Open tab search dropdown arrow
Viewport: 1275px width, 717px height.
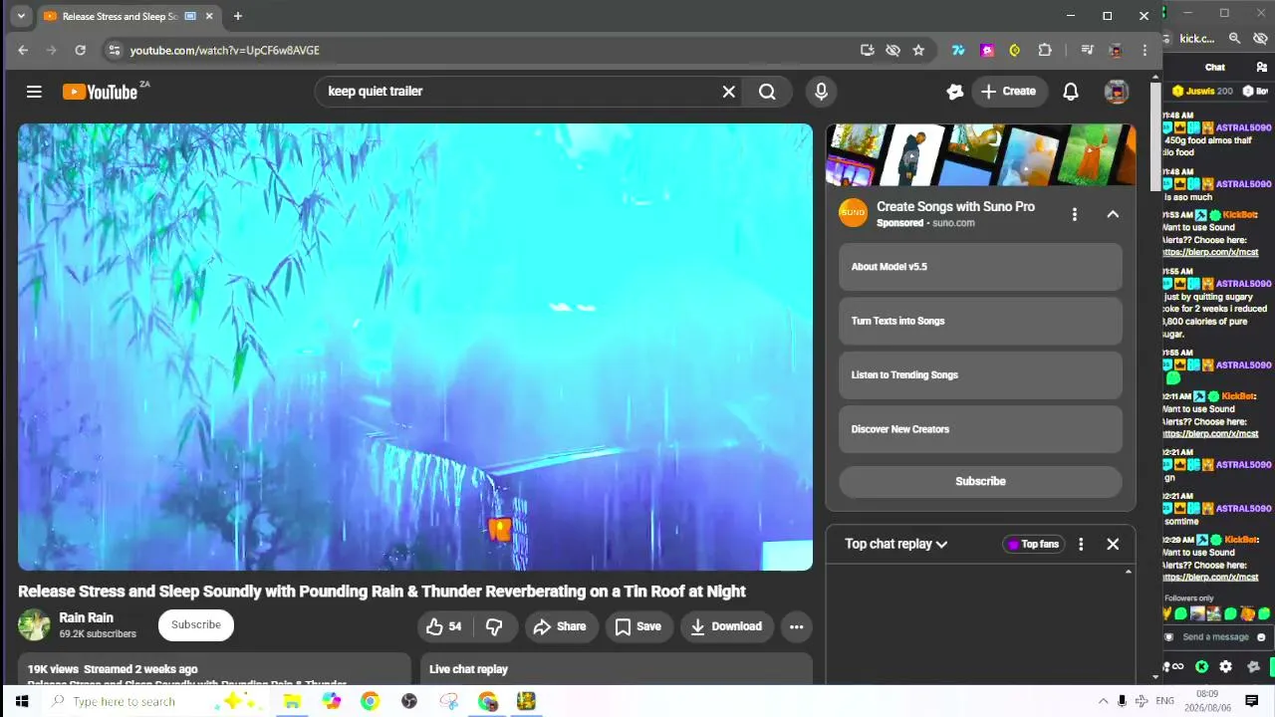click(x=21, y=16)
